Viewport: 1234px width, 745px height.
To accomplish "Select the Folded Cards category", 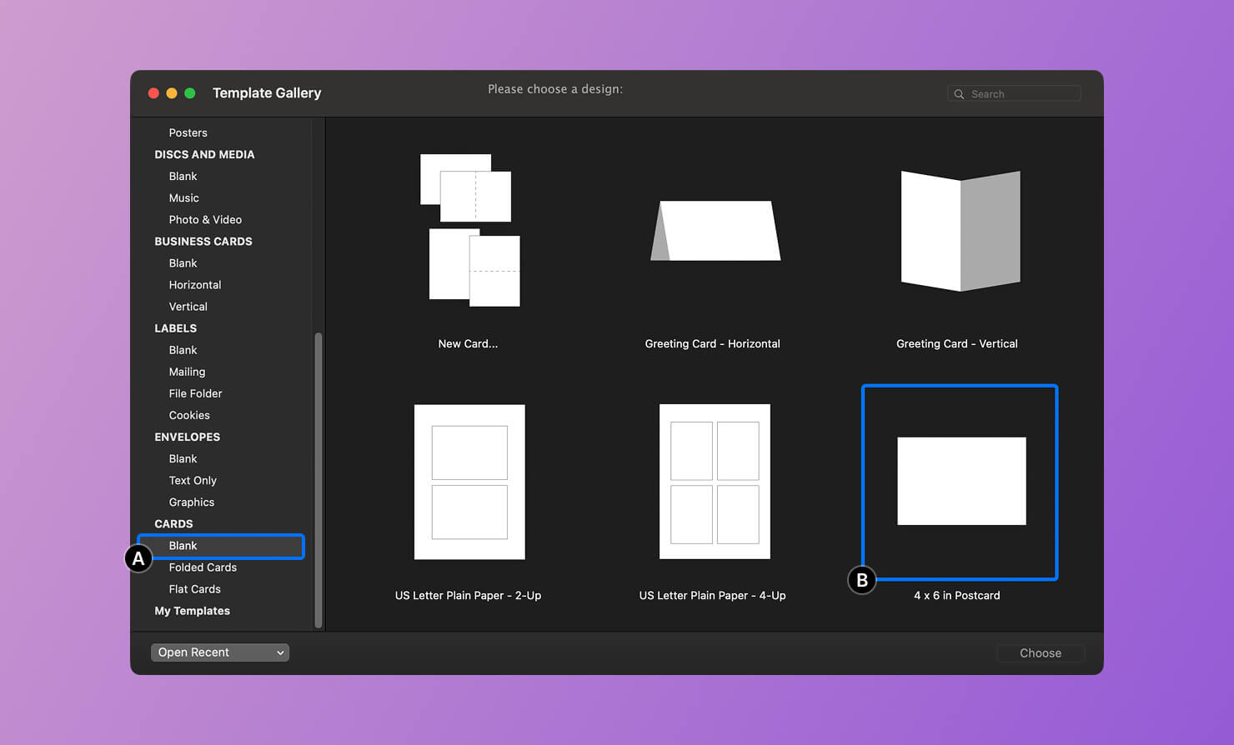I will 202,567.
